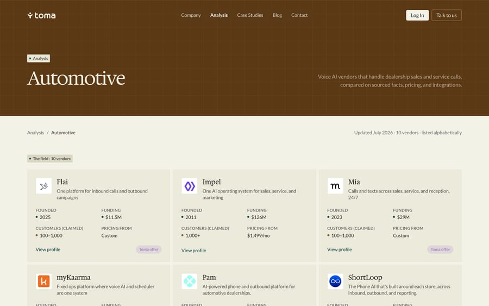Open the Contact navigation link
Screen dimensions: 489x306
(x=299, y=15)
